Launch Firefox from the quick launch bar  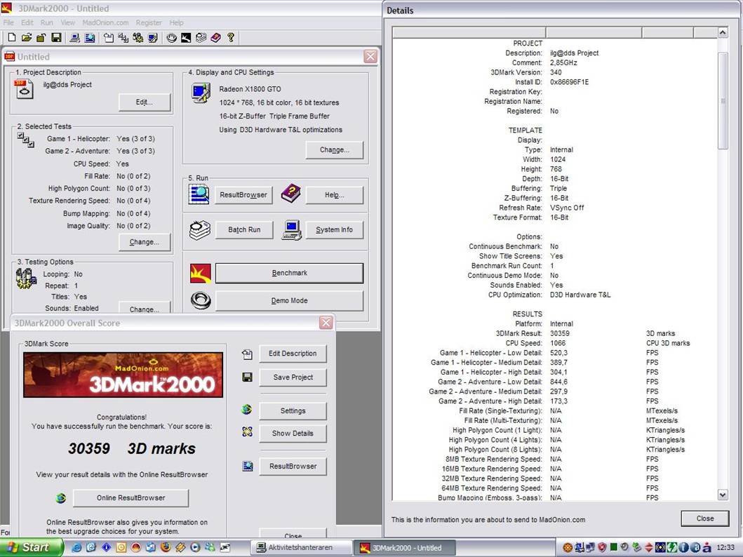pos(166,547)
